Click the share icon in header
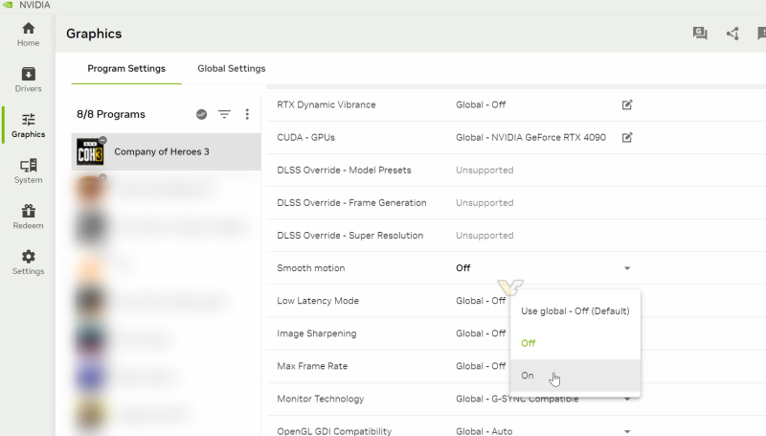The width and height of the screenshot is (766, 436). click(732, 34)
